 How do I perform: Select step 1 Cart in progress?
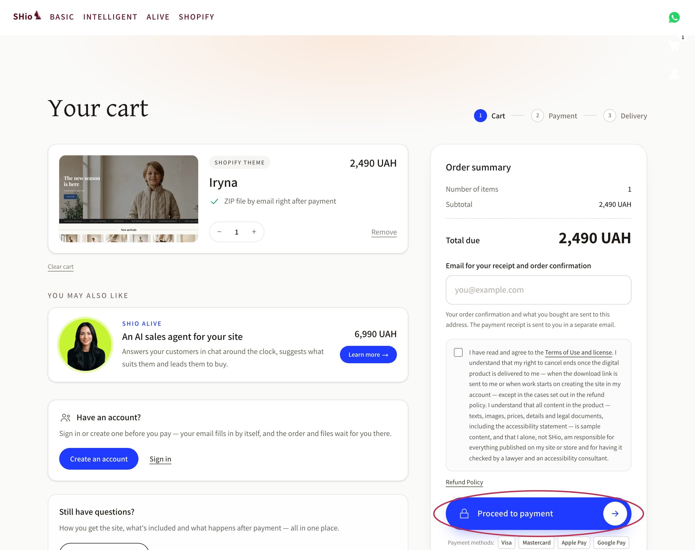click(x=489, y=116)
